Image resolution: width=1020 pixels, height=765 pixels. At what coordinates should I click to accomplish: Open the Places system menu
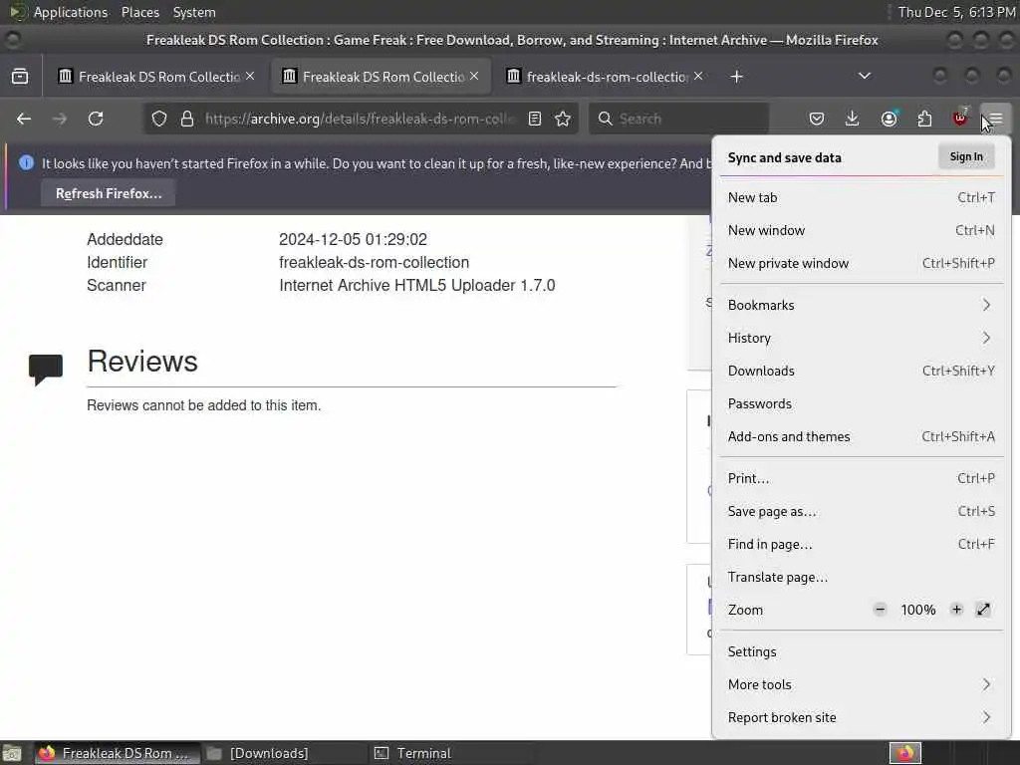(140, 12)
